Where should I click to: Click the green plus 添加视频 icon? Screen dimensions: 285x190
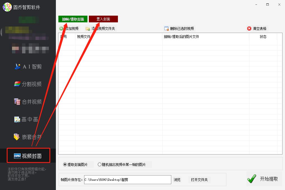61,28
